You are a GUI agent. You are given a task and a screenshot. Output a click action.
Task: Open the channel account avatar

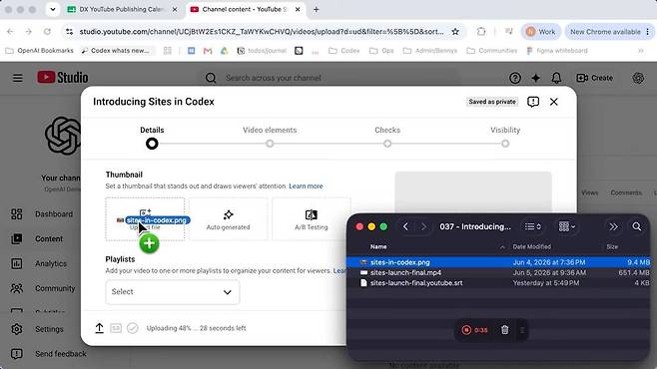(x=638, y=78)
